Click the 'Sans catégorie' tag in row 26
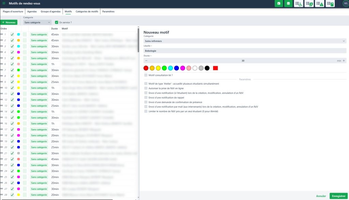The height and width of the screenshot is (200, 349). pyautogui.click(x=39, y=183)
